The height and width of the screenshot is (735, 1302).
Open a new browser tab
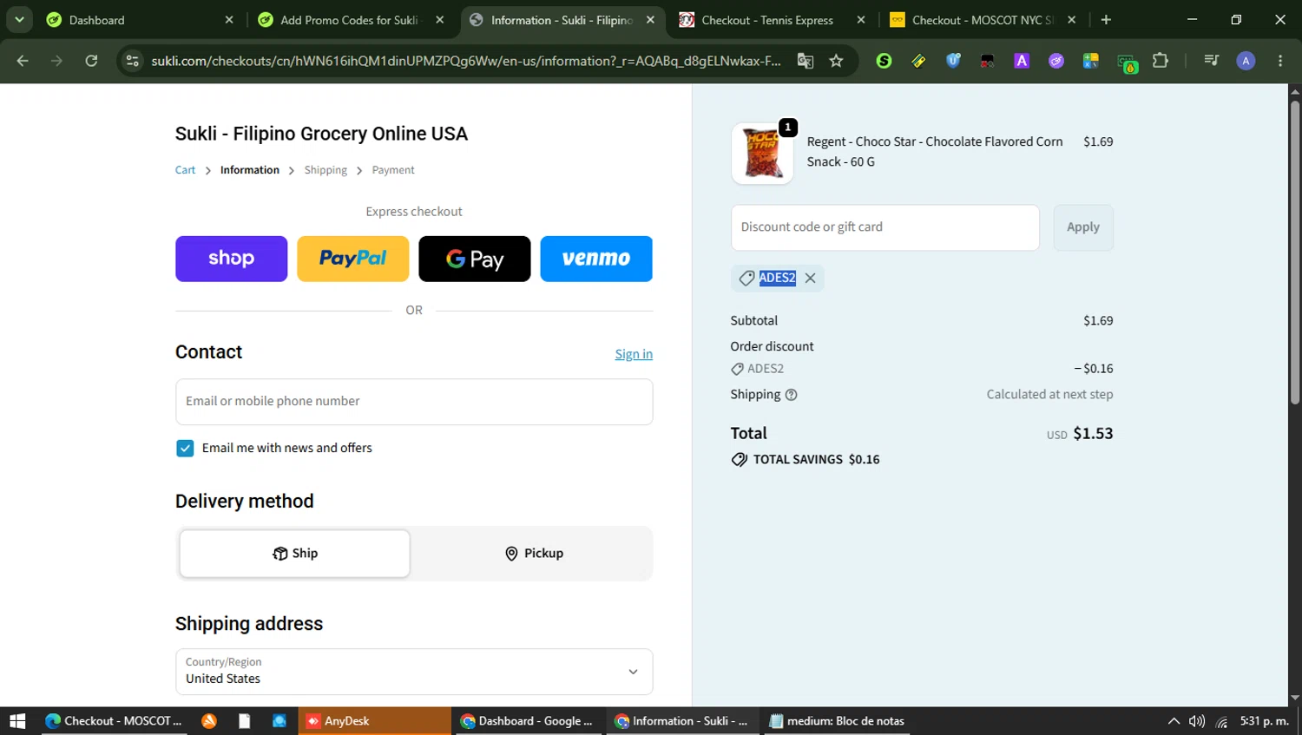(x=1106, y=19)
